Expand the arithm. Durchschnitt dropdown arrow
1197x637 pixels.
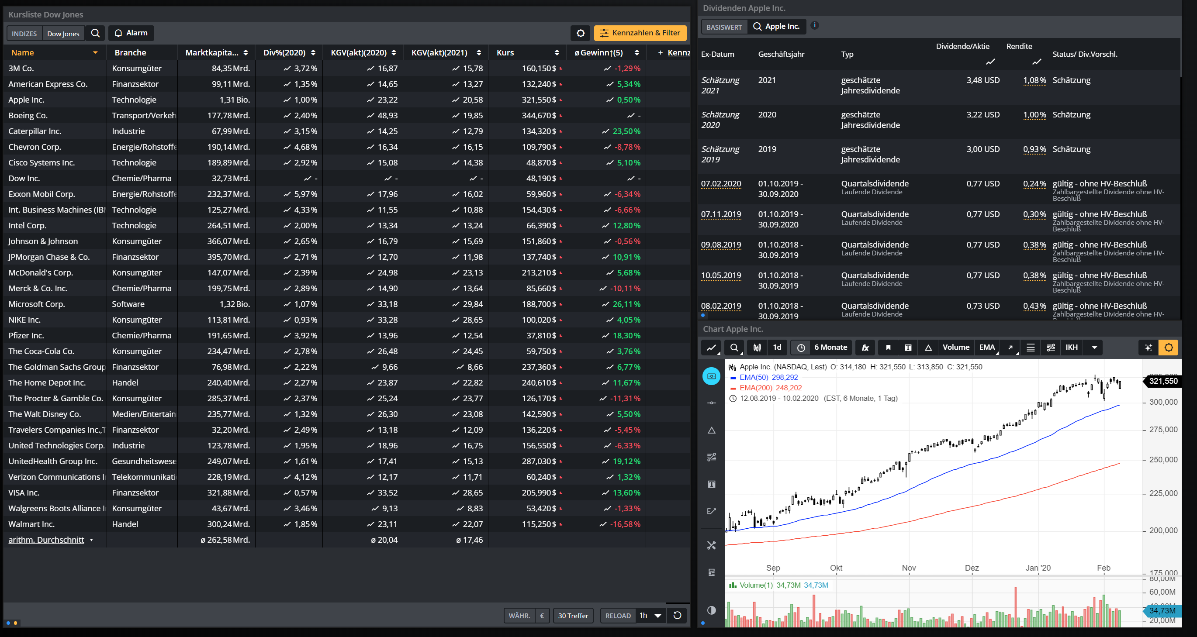tap(92, 540)
